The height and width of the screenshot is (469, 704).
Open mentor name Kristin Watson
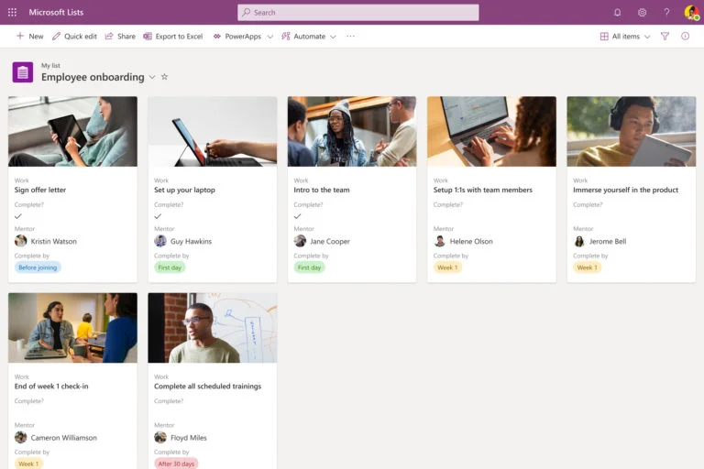point(53,242)
